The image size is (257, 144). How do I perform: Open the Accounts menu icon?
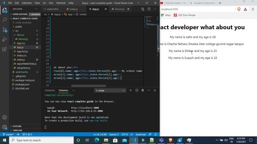pyautogui.click(x=4, y=117)
